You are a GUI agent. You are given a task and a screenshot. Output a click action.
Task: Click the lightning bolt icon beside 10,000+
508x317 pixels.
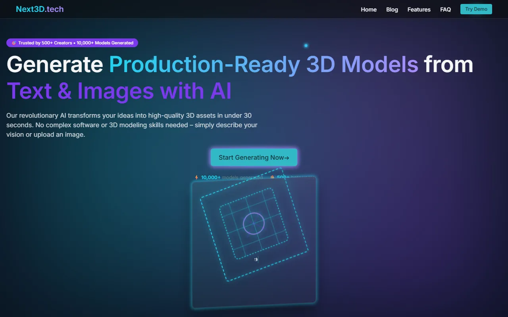196,178
